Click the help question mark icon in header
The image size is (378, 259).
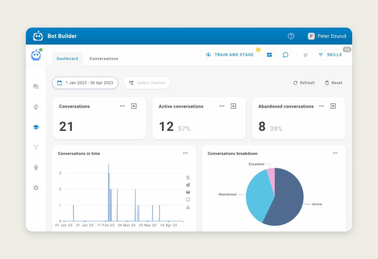click(x=291, y=36)
